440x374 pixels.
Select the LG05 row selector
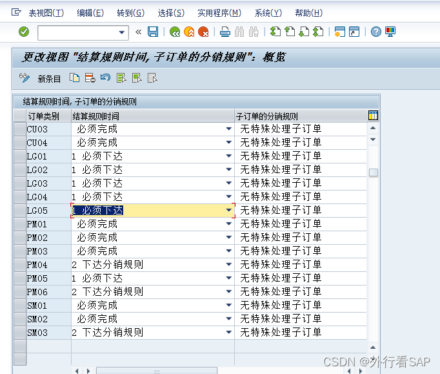[20, 211]
